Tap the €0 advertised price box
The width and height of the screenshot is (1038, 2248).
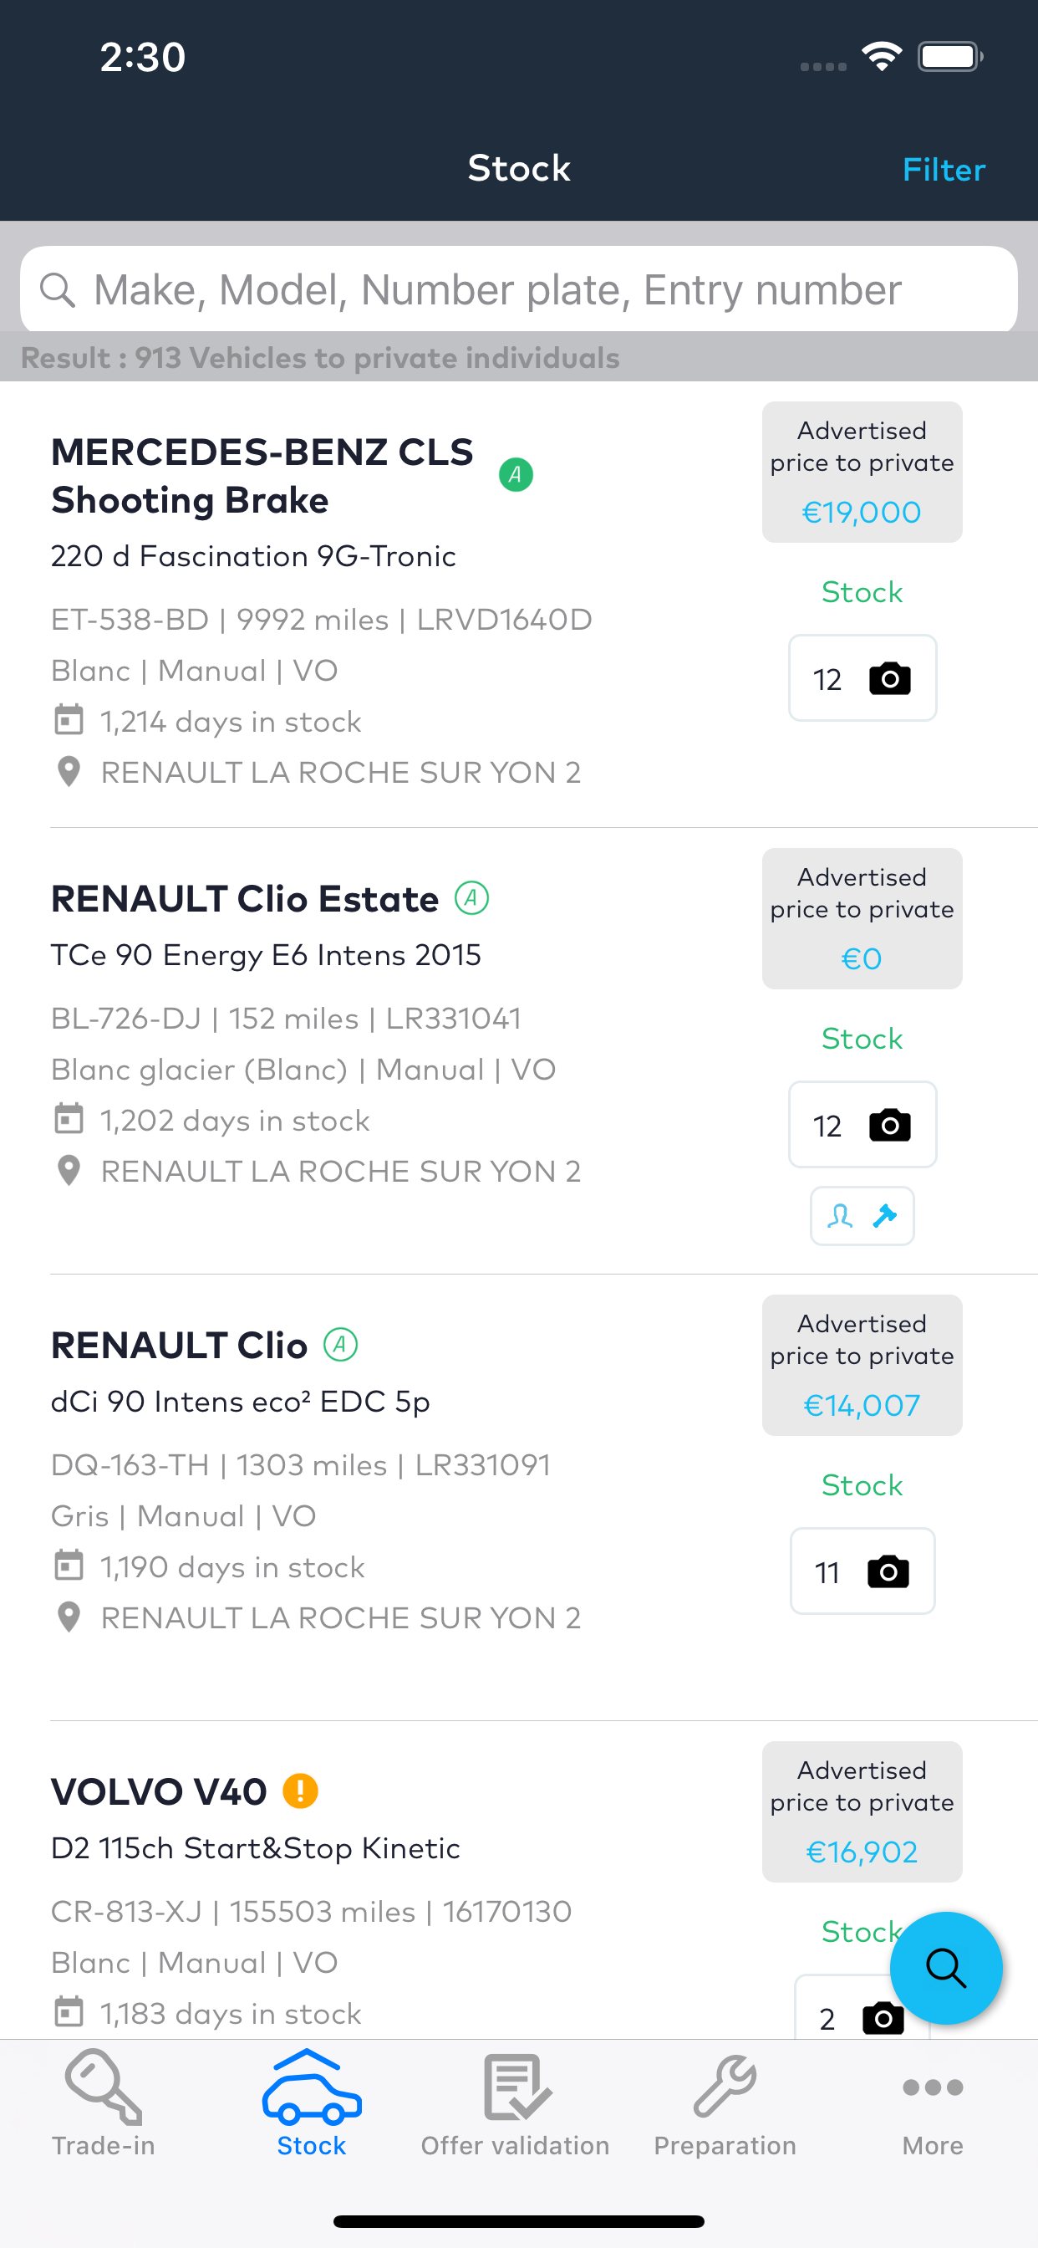pos(862,919)
